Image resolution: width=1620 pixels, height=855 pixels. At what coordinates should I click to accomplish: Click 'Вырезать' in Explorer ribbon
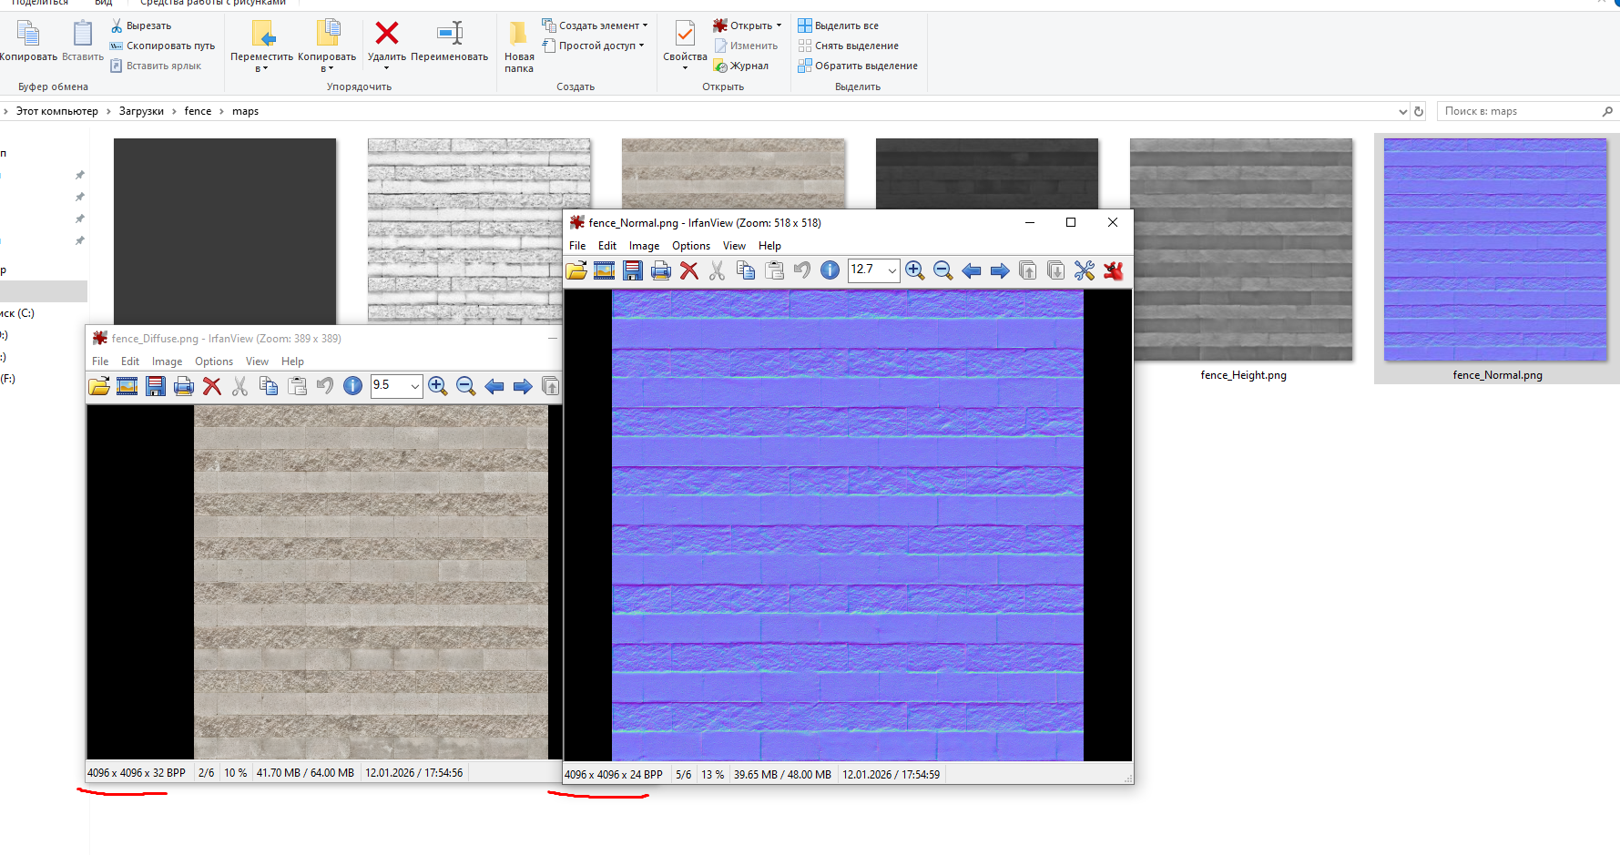141,25
